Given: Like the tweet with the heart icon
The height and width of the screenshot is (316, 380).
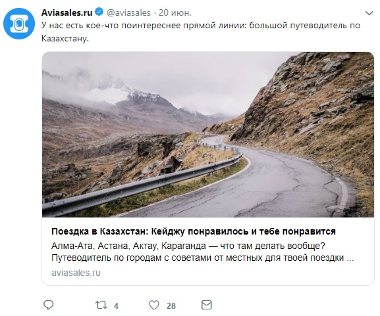Looking at the screenshot, I should click(154, 305).
